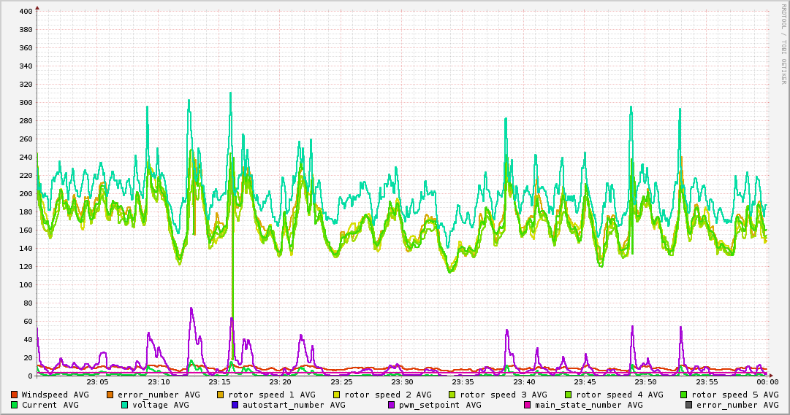
Task: Click the gray error_number AVG swatch
Action: point(688,405)
